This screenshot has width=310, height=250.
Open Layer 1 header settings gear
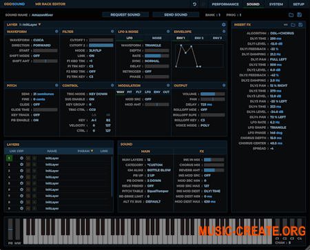point(224,25)
